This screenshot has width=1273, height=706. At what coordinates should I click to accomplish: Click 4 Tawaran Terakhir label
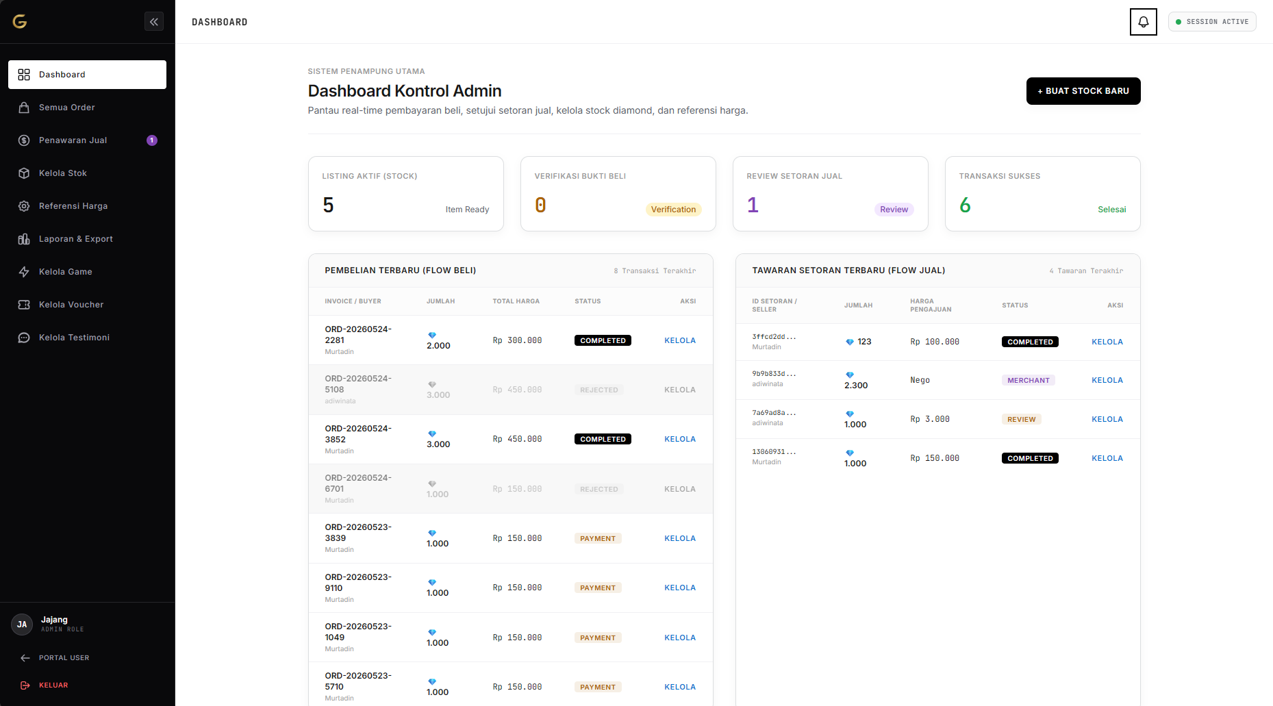[x=1086, y=271]
